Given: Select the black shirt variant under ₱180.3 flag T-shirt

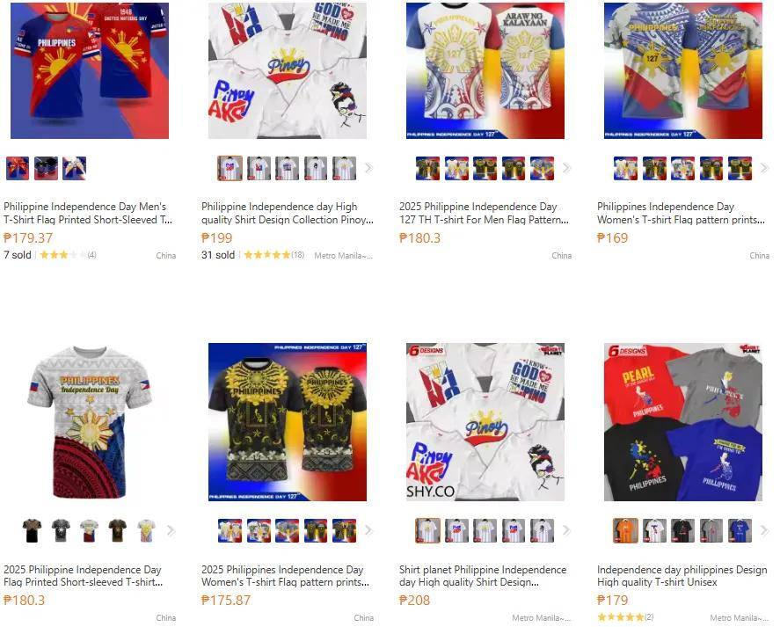Looking at the screenshot, I should click(x=32, y=530).
